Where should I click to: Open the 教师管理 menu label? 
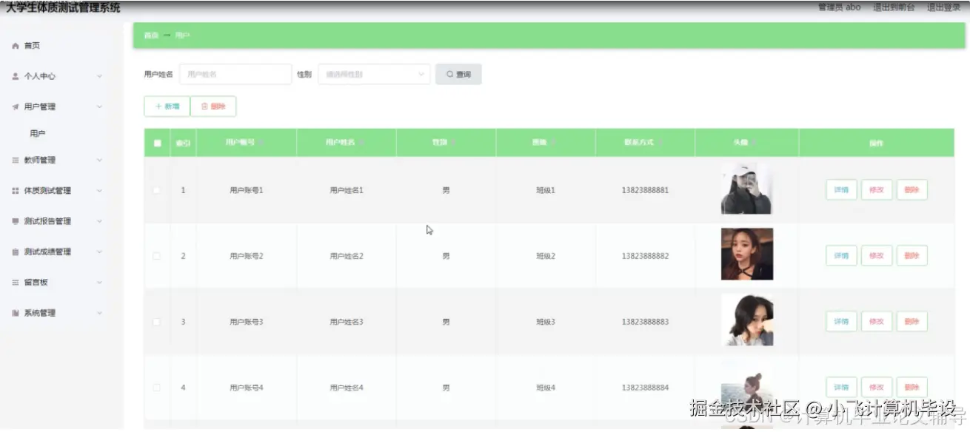[39, 160]
